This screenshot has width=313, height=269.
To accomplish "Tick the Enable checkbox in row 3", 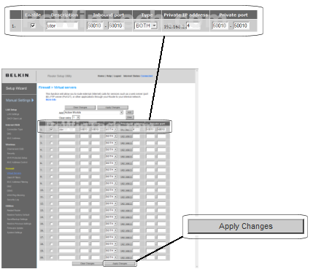I will pos(51,143).
